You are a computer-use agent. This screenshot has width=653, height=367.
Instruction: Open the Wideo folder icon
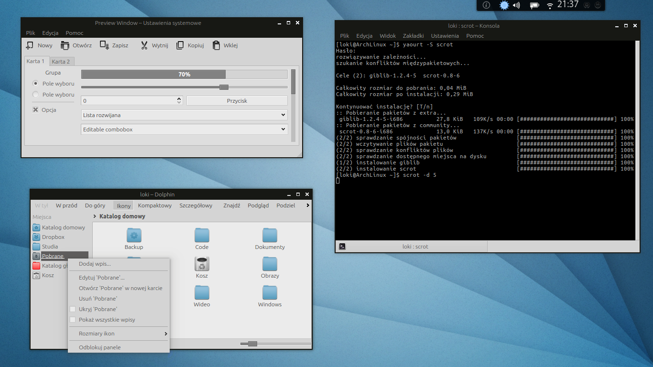(202, 292)
